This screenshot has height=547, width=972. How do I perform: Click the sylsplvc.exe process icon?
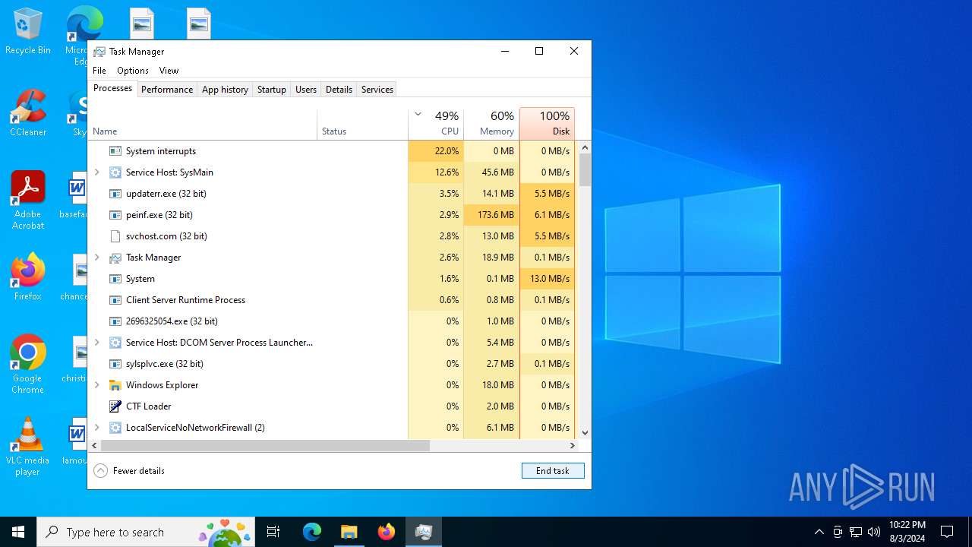(x=115, y=364)
